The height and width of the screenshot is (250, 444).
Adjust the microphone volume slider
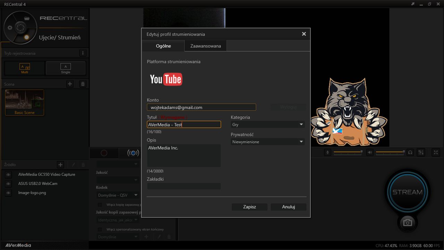click(348, 152)
